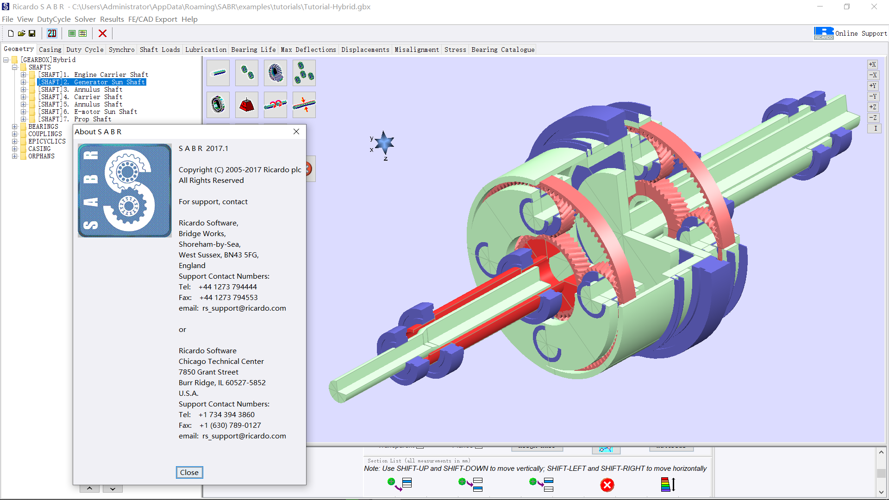Expand Carrier Shaft 4 node
This screenshot has width=889, height=500.
point(23,97)
